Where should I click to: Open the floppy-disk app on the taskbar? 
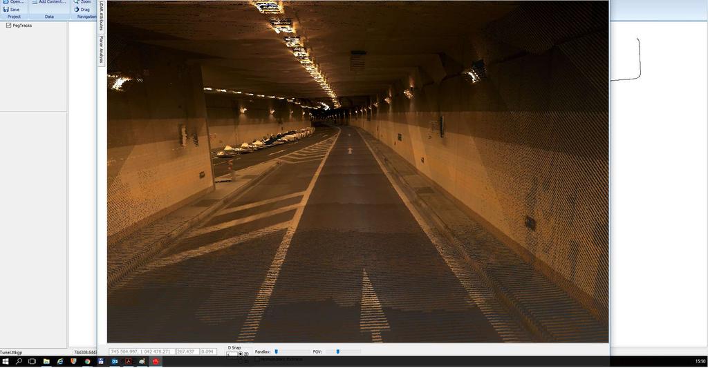101,361
